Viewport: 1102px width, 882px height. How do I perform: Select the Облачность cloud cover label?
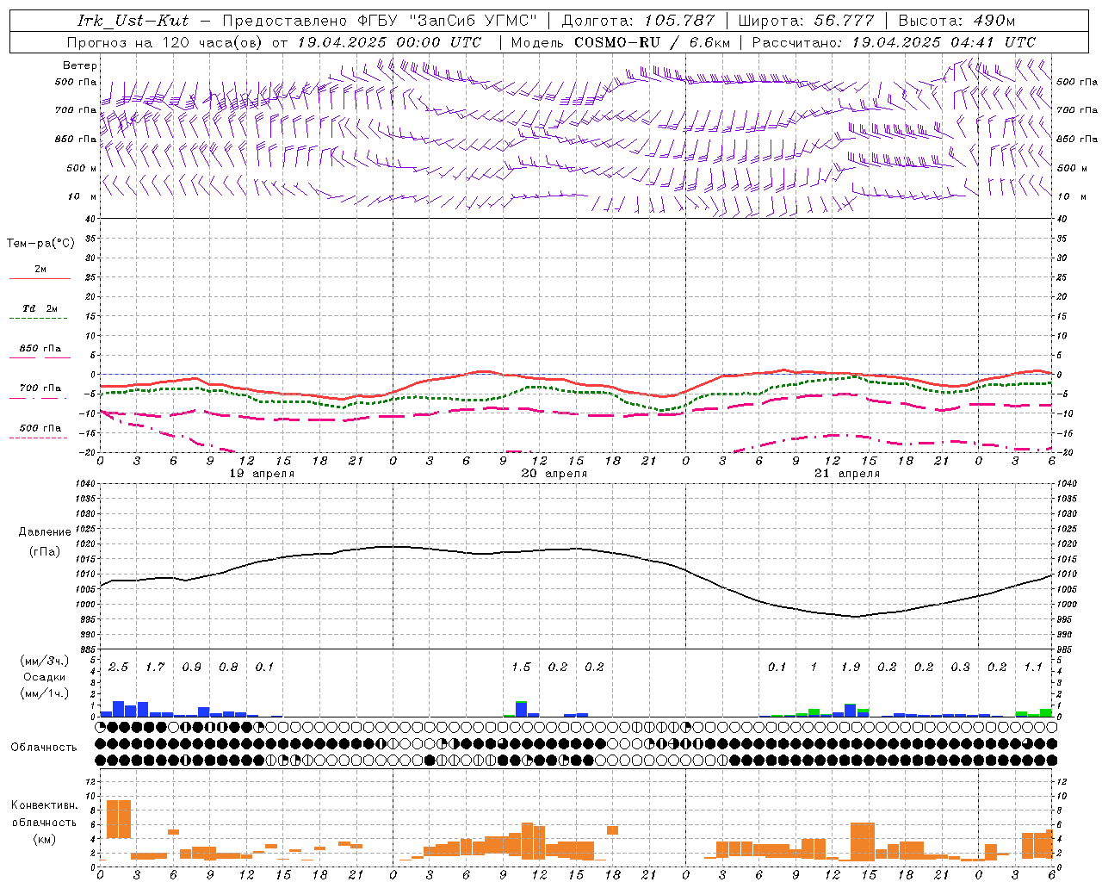(44, 748)
